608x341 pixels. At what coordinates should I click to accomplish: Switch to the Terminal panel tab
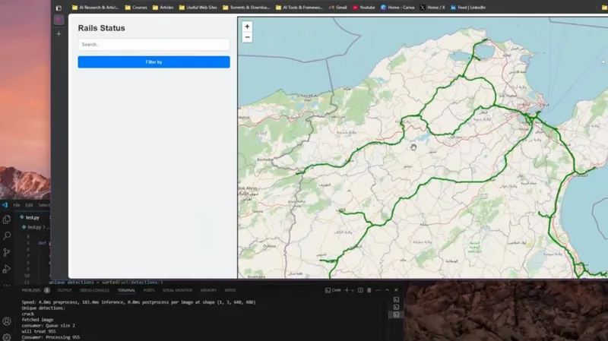tap(126, 290)
